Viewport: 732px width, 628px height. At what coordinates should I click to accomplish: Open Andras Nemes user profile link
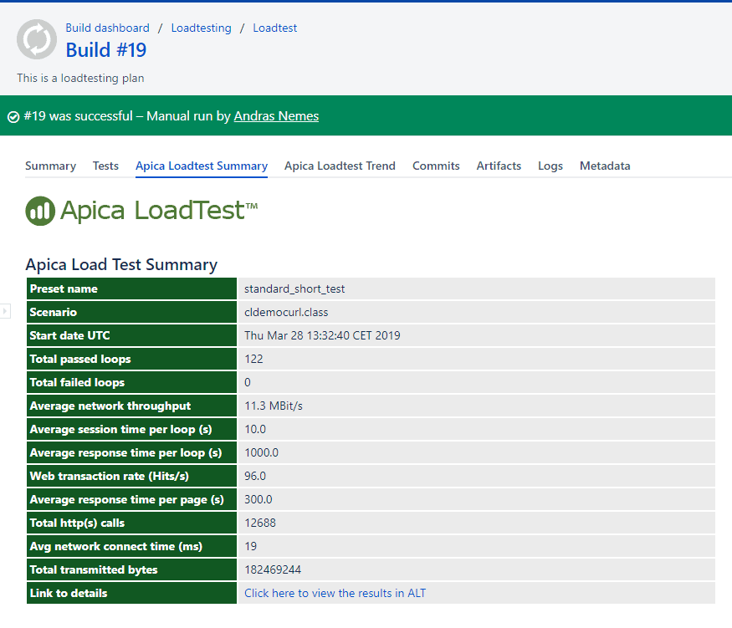click(x=276, y=116)
